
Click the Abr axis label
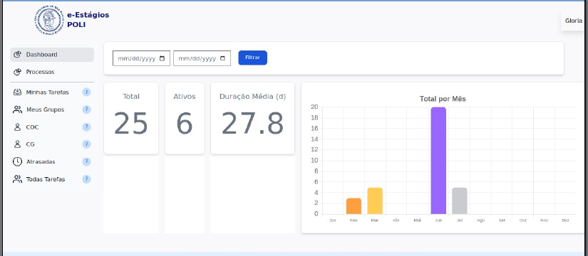396,220
